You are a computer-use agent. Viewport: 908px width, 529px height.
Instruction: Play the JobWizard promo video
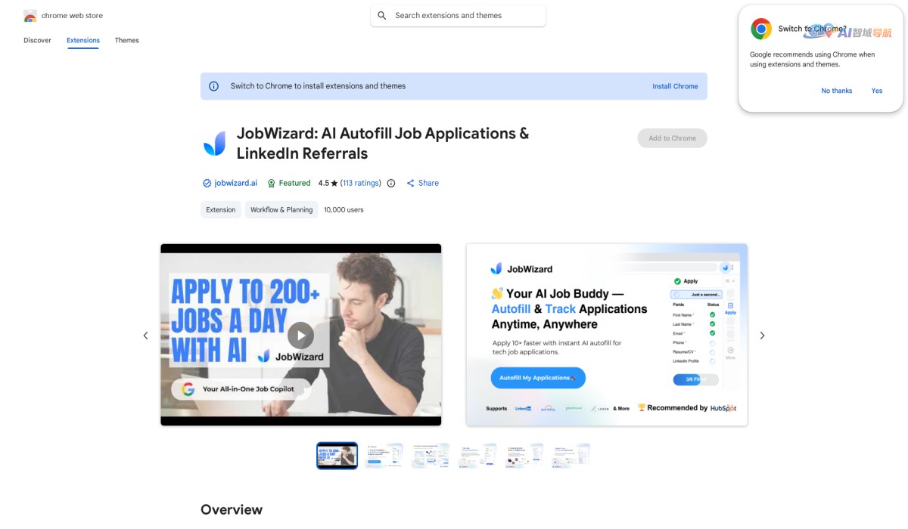pos(300,336)
